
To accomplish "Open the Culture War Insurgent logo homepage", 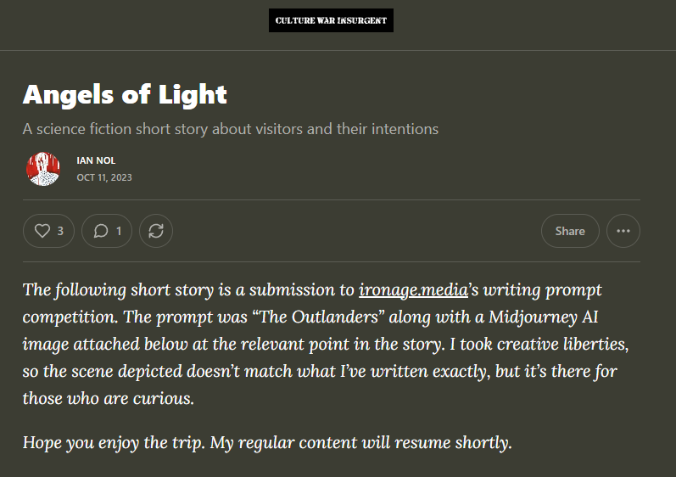I will click(x=331, y=20).
